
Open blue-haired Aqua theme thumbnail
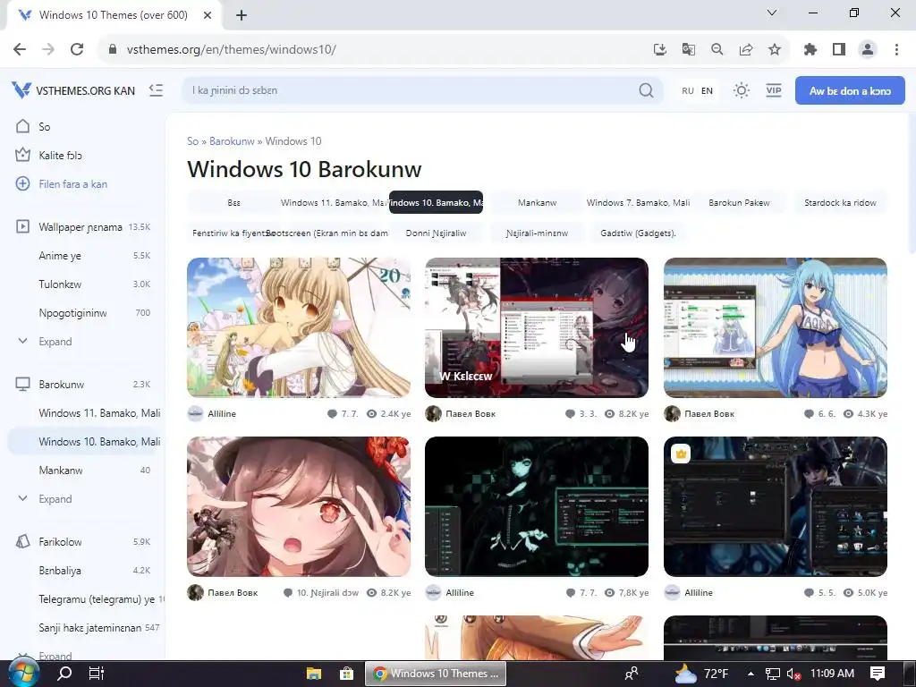pos(776,327)
